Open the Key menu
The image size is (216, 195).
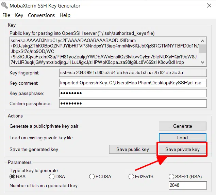(19, 15)
